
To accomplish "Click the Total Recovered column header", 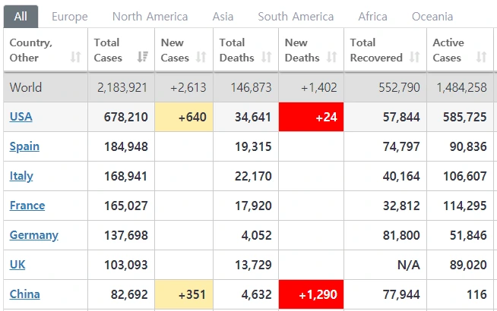I will (385, 49).
